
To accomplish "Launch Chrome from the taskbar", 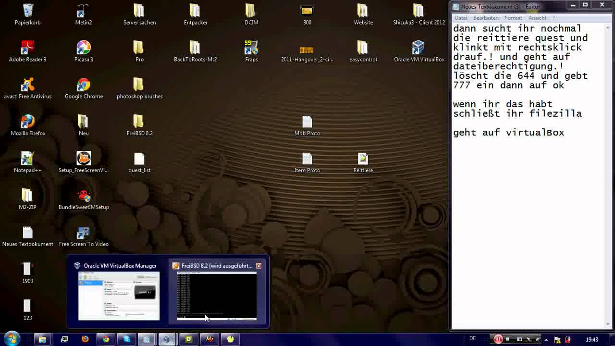I will [x=106, y=339].
